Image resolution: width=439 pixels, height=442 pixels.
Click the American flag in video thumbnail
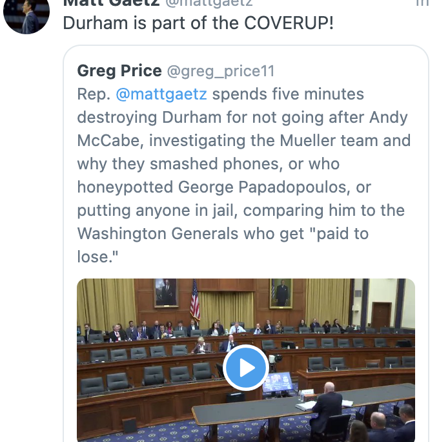click(x=195, y=300)
